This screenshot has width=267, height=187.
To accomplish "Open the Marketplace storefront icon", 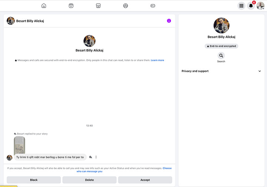I will click(98, 6).
